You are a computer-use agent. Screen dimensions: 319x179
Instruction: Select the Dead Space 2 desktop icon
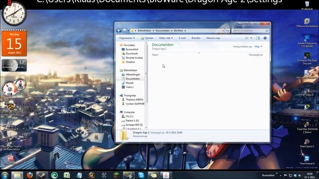[307, 143]
